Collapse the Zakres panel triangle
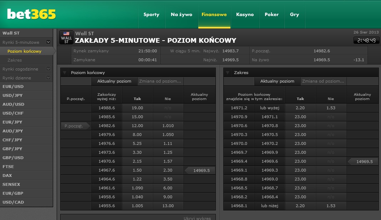 [228, 73]
